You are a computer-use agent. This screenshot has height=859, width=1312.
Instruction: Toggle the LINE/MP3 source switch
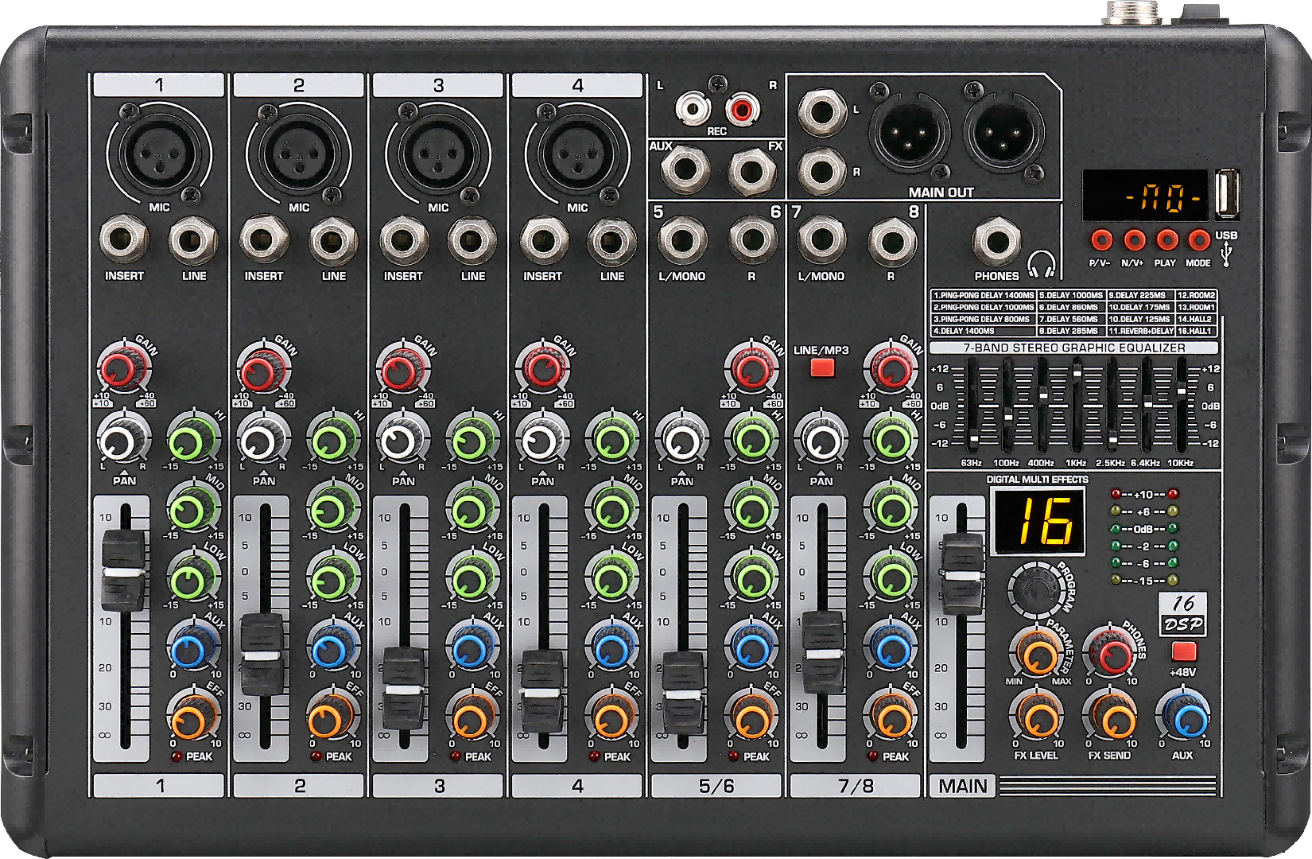[x=821, y=367]
